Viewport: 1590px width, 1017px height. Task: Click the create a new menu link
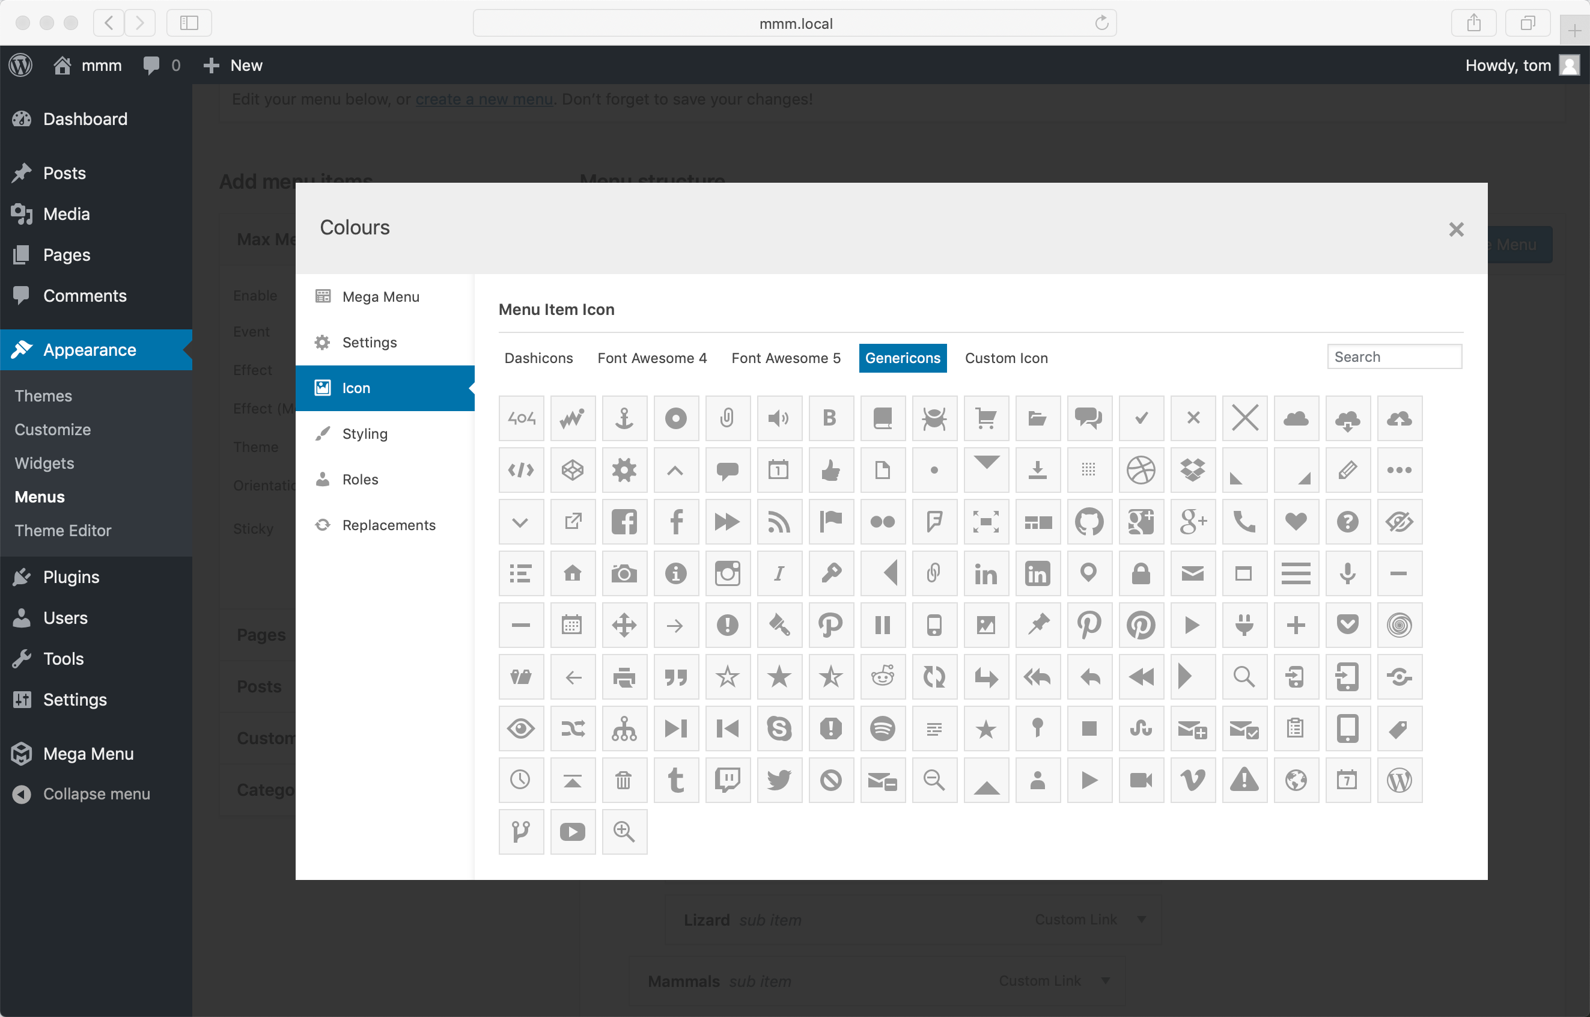(483, 99)
